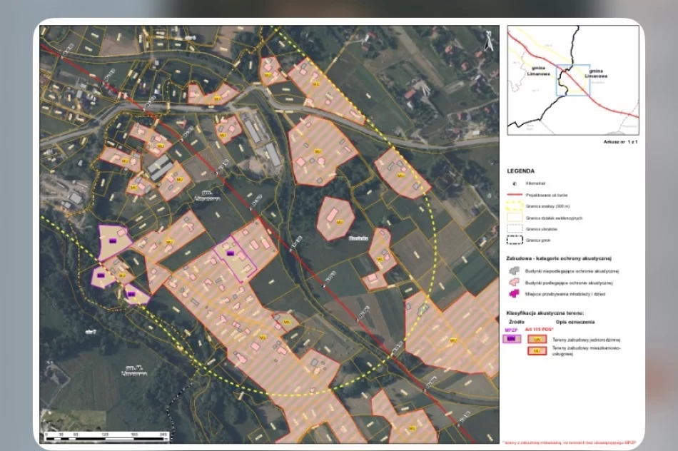
Task: Click the bold dashed Granica gmin symbol
Action: tap(515, 240)
